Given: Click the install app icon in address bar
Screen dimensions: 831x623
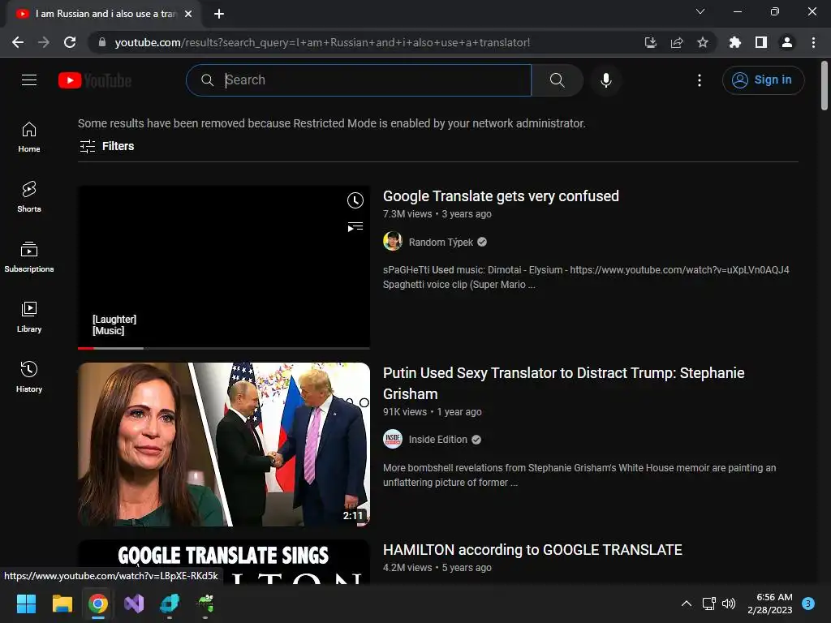Looking at the screenshot, I should [x=651, y=42].
